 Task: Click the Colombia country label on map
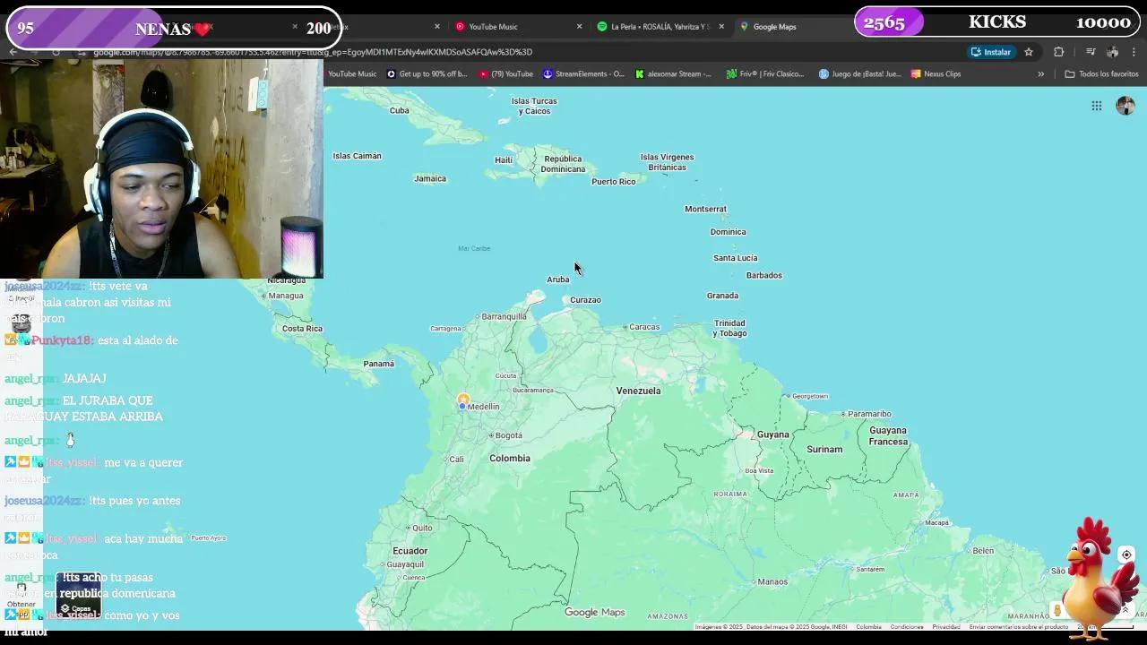click(x=510, y=458)
